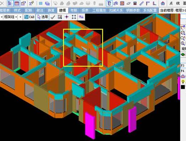This screenshot has width=186, height=141.
Task: Toggle the tree list panel button
Action: pyautogui.click(x=10, y=4)
